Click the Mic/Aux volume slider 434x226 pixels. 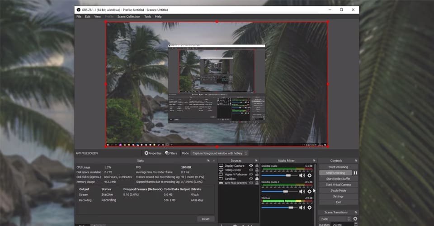(279, 207)
